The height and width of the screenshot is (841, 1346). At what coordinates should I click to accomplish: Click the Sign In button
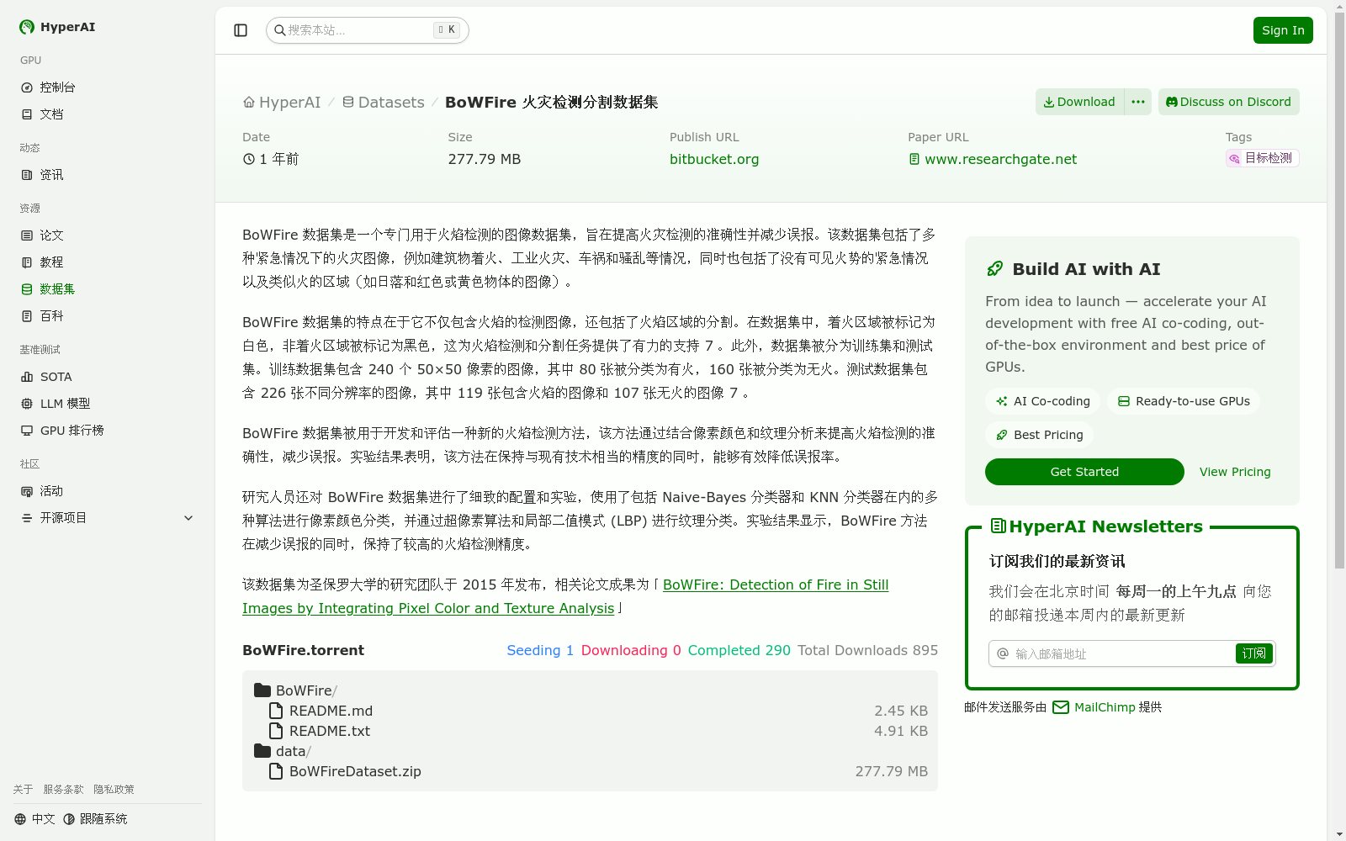tap(1283, 30)
